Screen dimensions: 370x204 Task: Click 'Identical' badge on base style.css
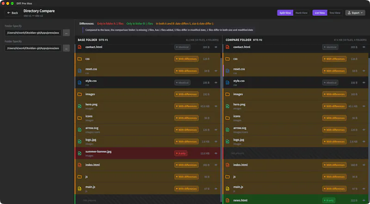(x=182, y=83)
